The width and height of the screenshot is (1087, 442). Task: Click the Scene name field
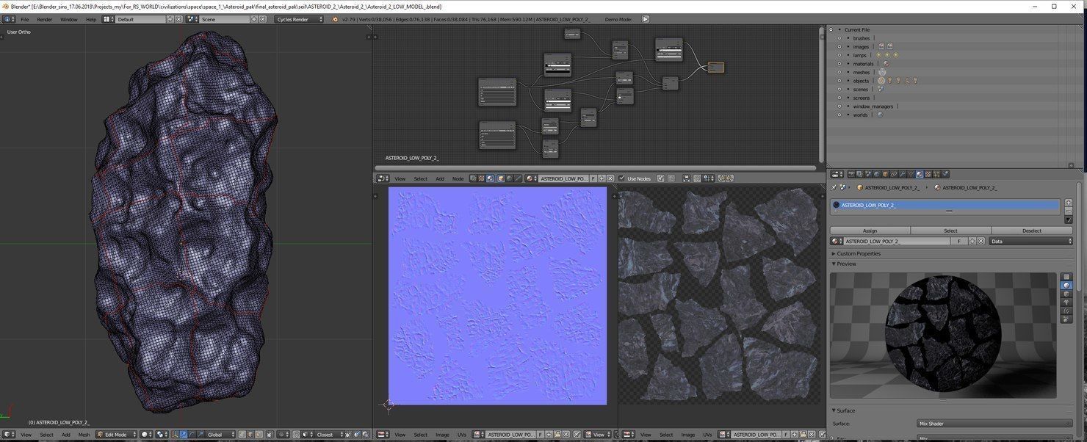click(x=224, y=19)
